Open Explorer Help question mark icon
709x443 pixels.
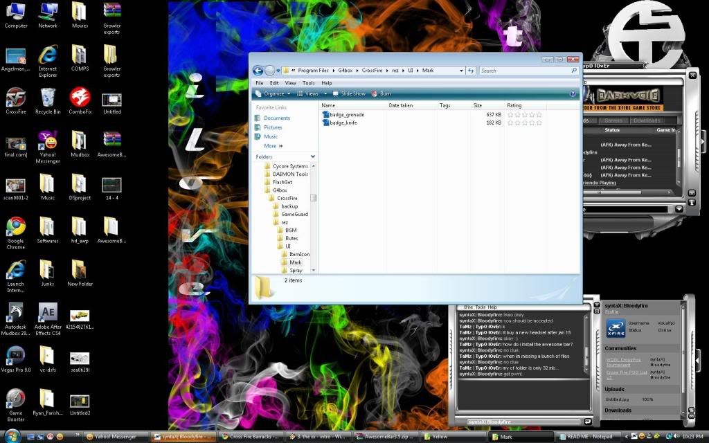573,93
